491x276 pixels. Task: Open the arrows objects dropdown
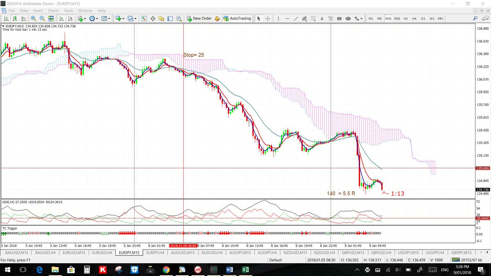click(359, 18)
